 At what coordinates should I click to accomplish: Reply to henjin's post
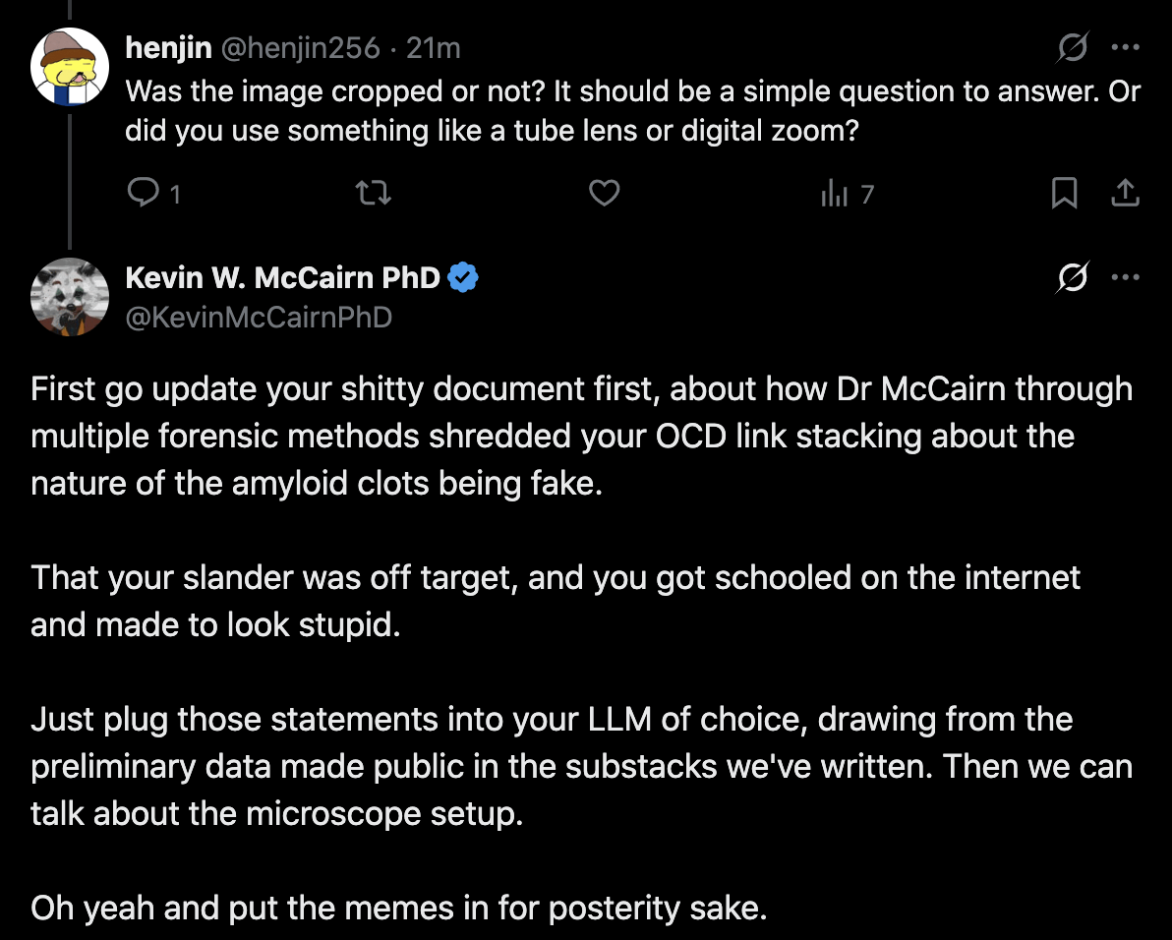[x=145, y=194]
